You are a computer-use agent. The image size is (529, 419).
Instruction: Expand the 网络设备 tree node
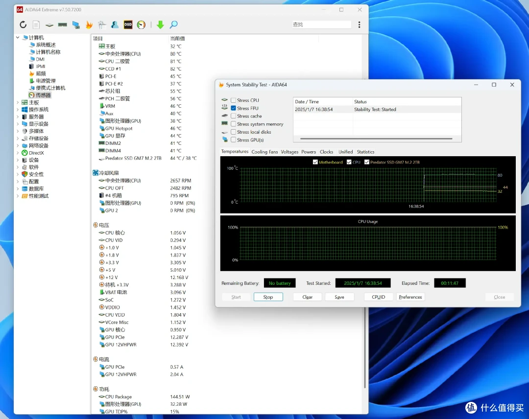point(18,145)
